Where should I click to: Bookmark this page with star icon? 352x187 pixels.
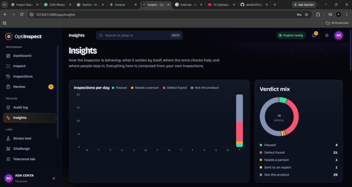pyautogui.click(x=307, y=14)
